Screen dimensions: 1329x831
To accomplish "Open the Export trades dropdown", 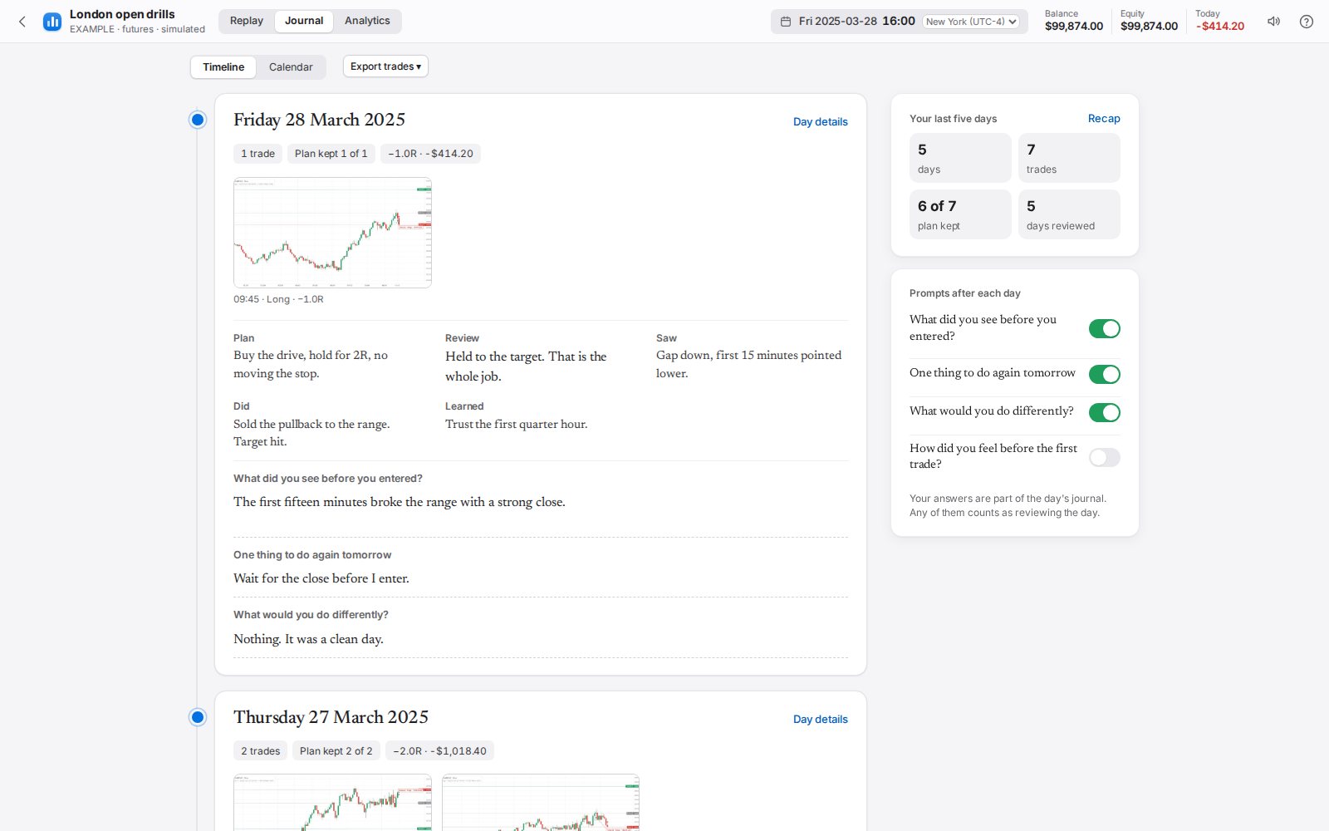I will (x=385, y=66).
